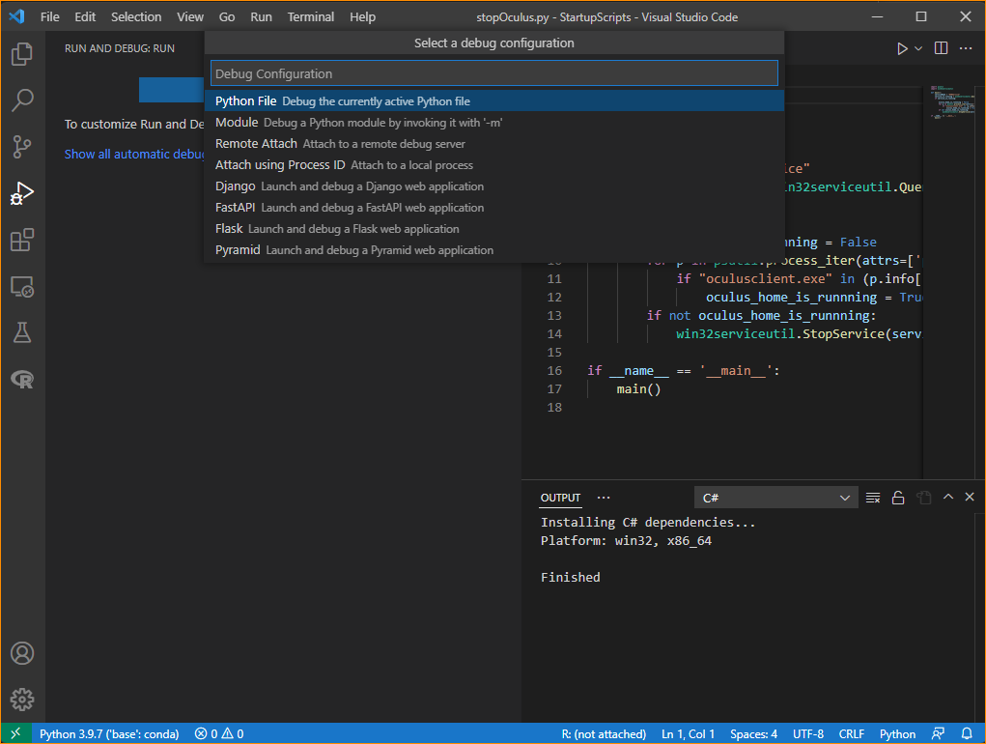Choose Python File debug configuration

point(494,101)
